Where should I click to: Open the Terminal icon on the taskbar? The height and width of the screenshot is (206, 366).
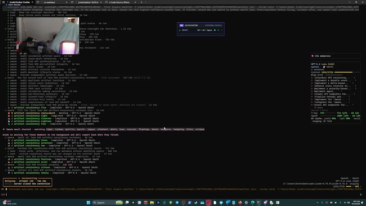(x=258, y=203)
